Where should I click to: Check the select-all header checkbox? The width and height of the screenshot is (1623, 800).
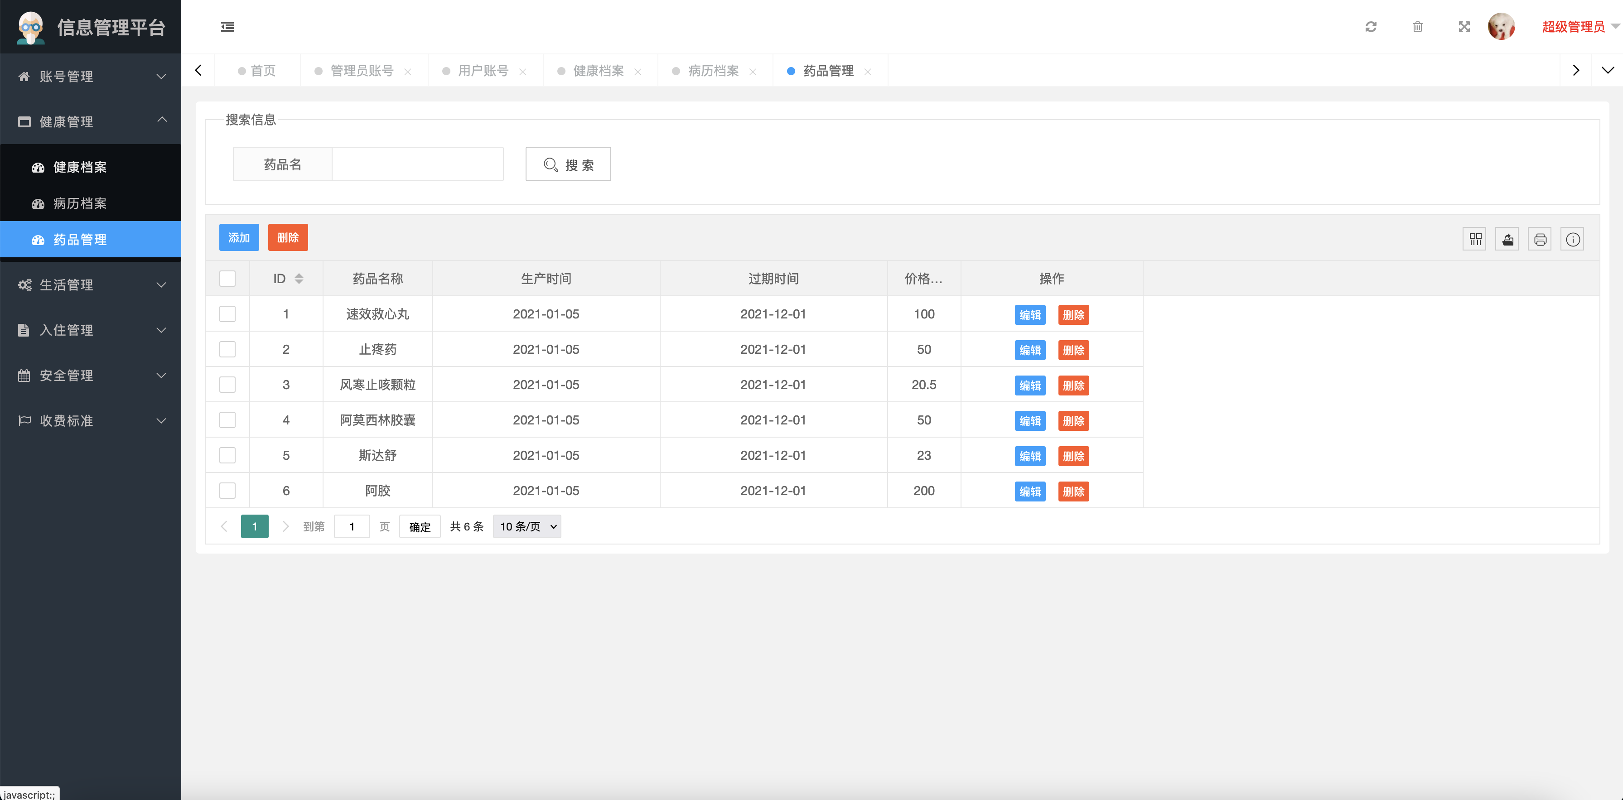(x=227, y=279)
